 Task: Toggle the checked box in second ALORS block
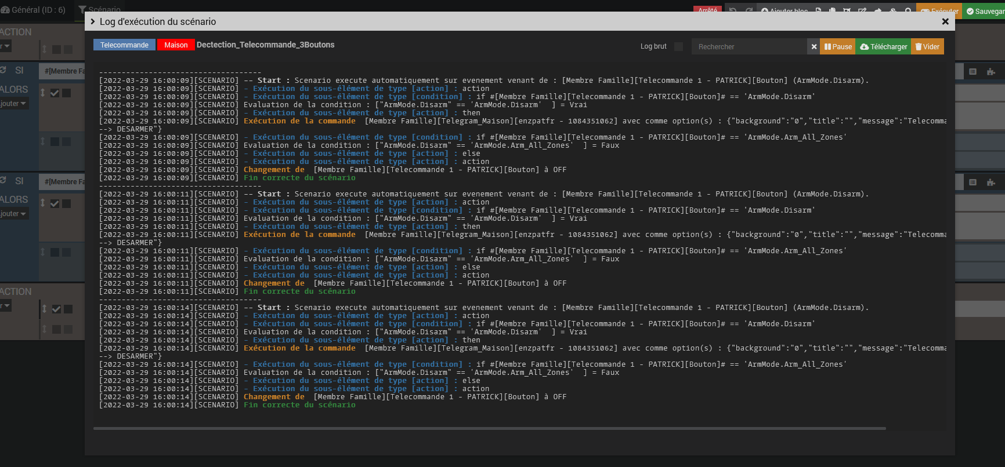click(55, 203)
